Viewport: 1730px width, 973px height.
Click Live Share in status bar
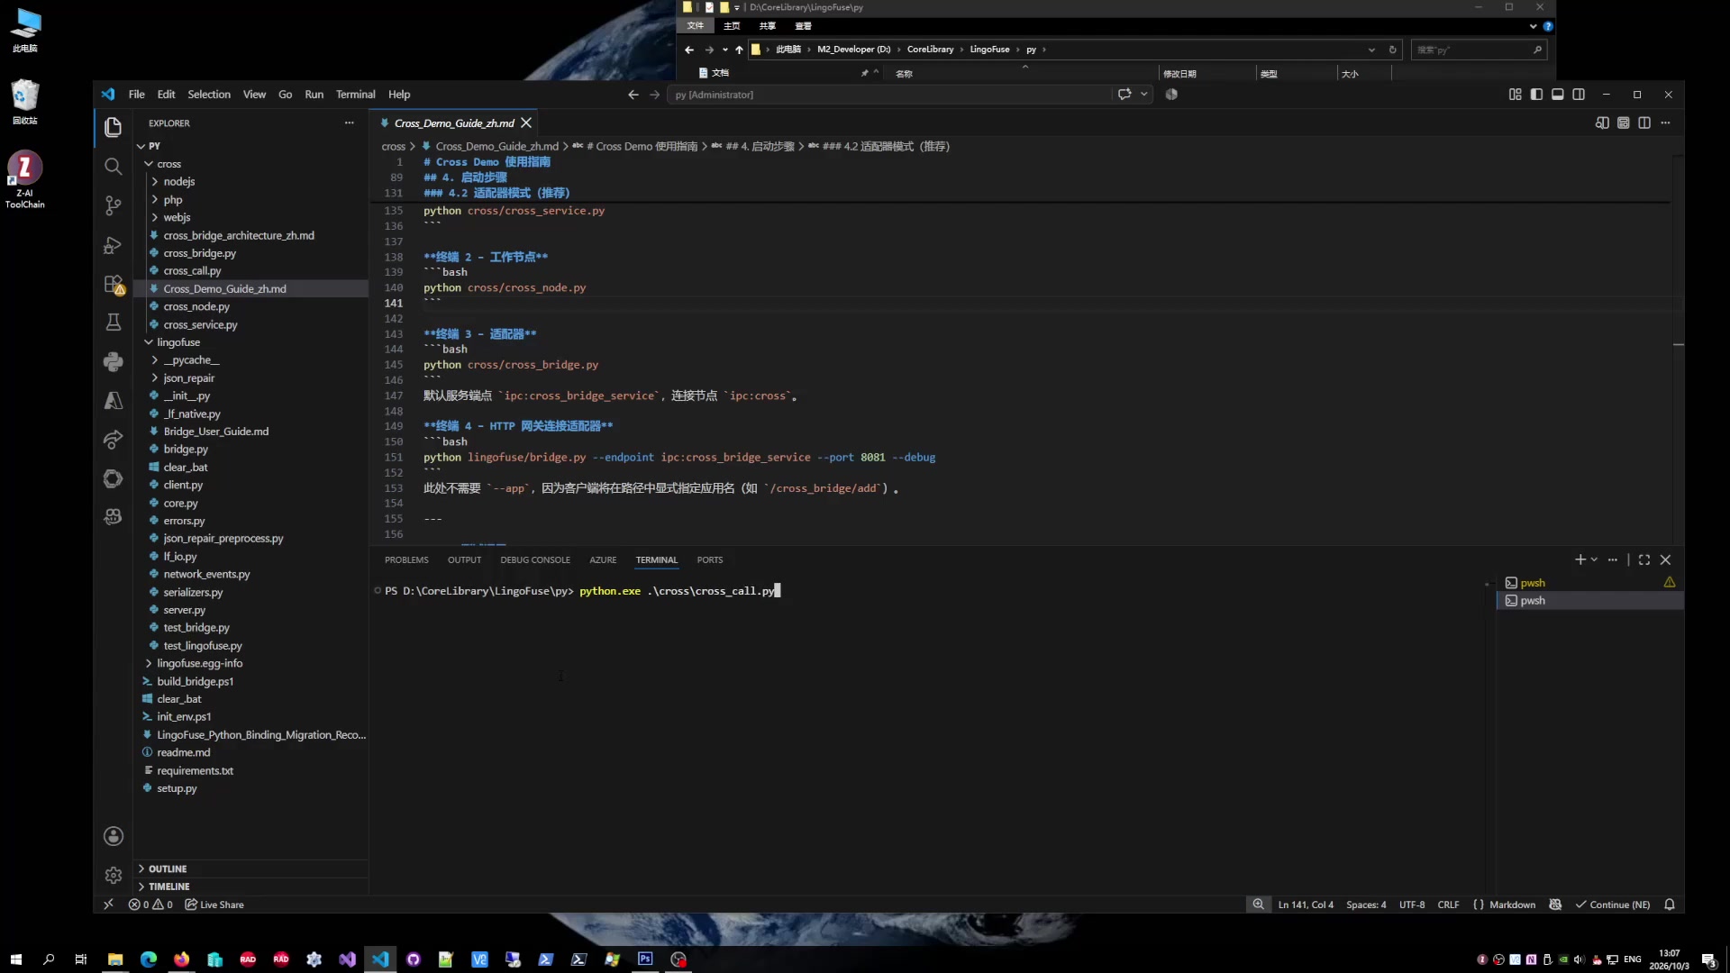[214, 905]
